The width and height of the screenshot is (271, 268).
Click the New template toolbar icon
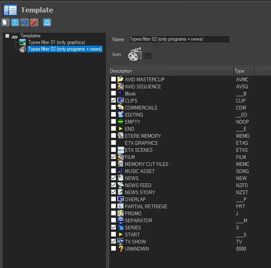5,22
